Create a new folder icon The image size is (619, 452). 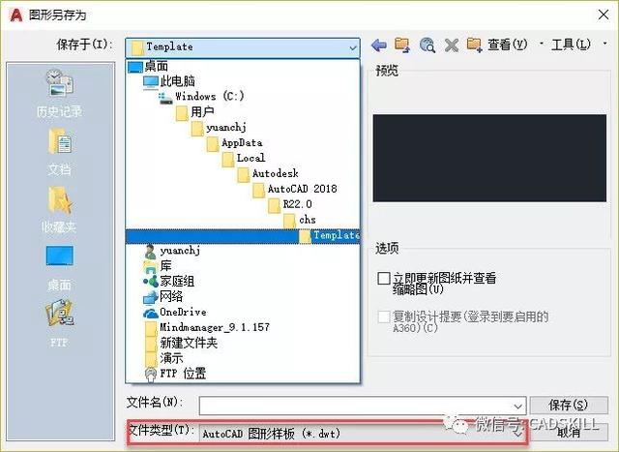click(x=474, y=45)
